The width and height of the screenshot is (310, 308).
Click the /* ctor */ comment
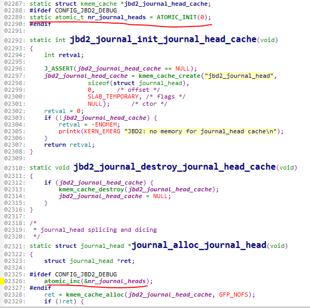coord(149,104)
